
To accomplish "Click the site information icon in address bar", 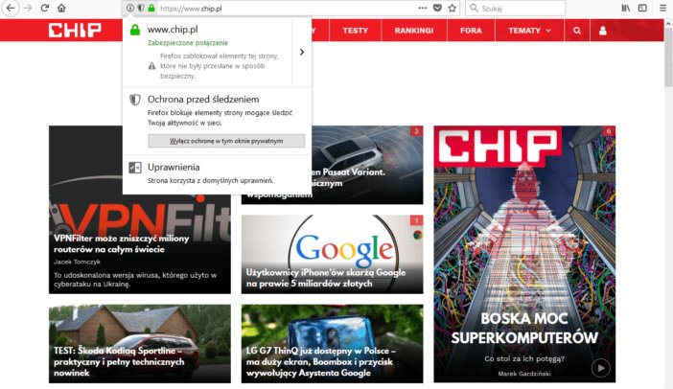I will coord(130,9).
